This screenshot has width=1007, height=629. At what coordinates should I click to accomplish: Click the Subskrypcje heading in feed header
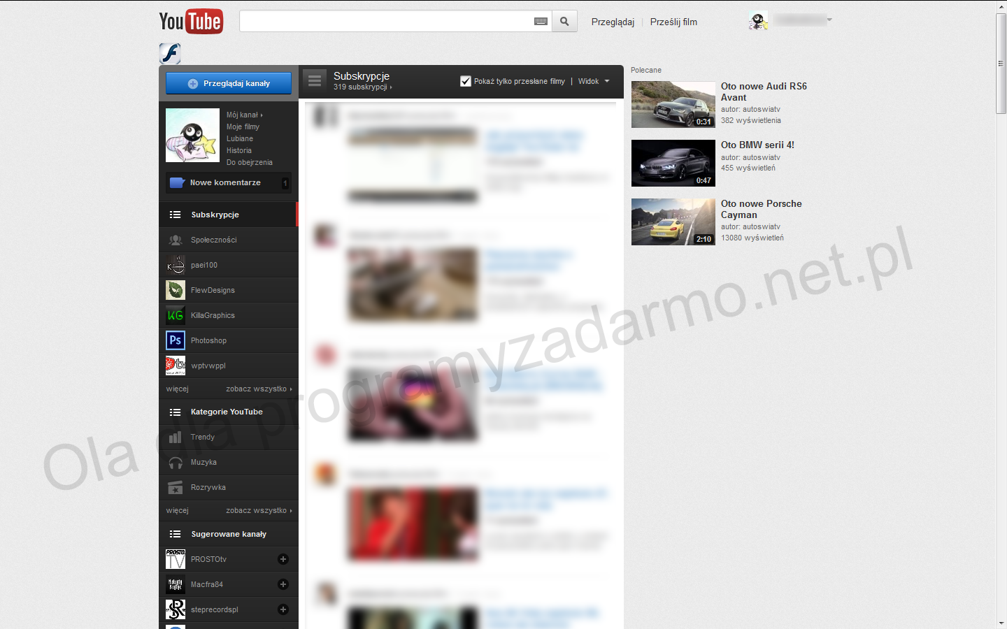point(362,75)
